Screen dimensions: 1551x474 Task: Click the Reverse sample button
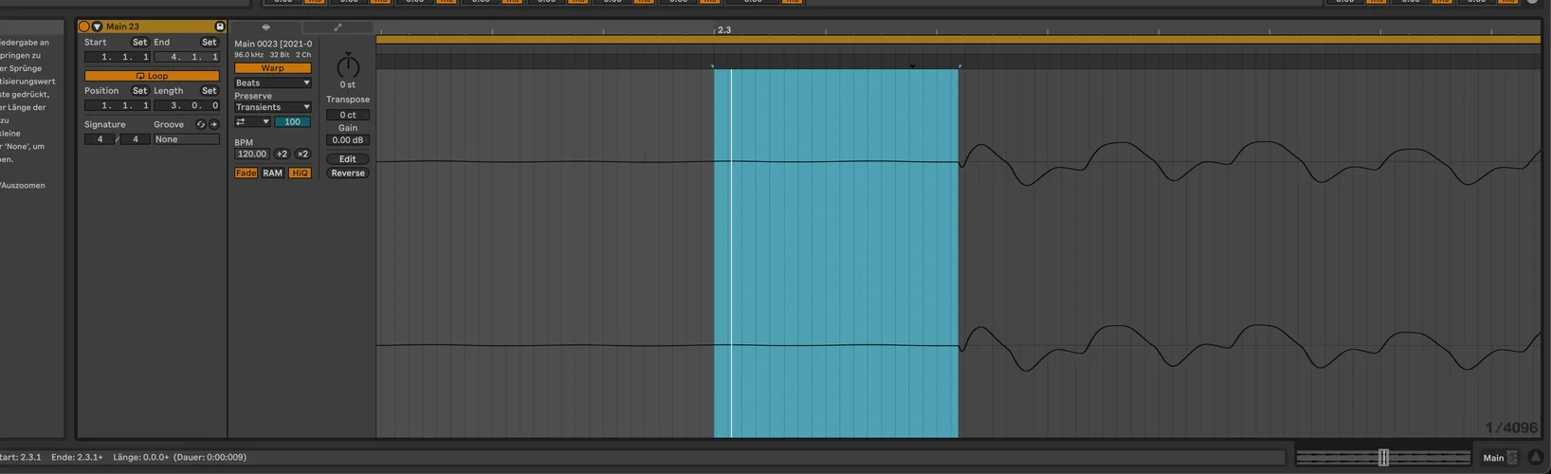(348, 173)
